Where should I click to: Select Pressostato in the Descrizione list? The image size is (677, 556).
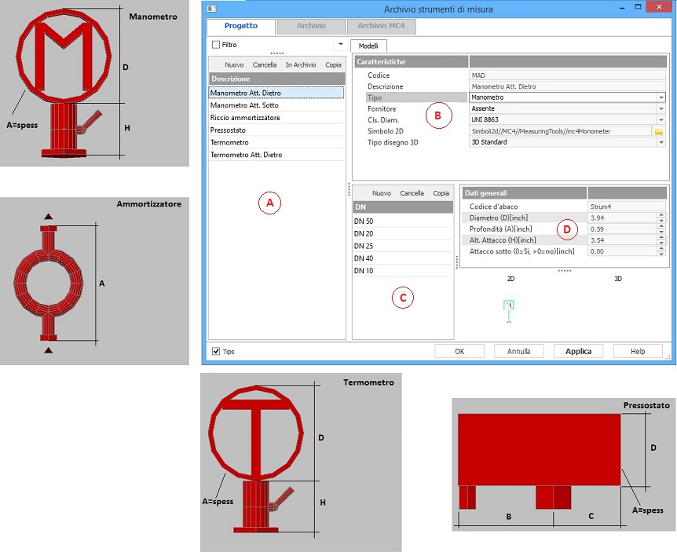229,130
